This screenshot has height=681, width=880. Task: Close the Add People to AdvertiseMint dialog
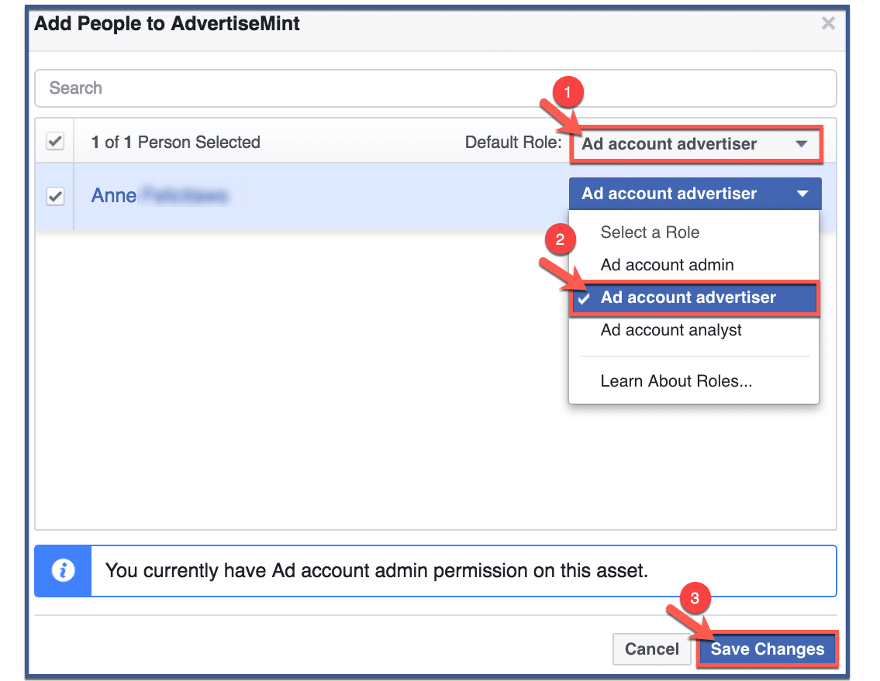828,23
